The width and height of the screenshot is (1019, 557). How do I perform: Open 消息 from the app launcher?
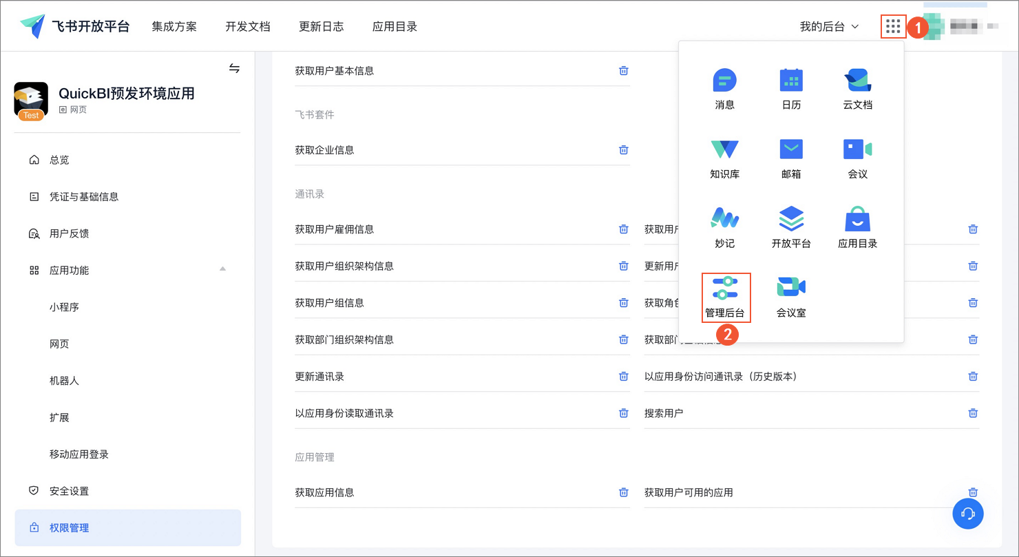click(x=724, y=90)
